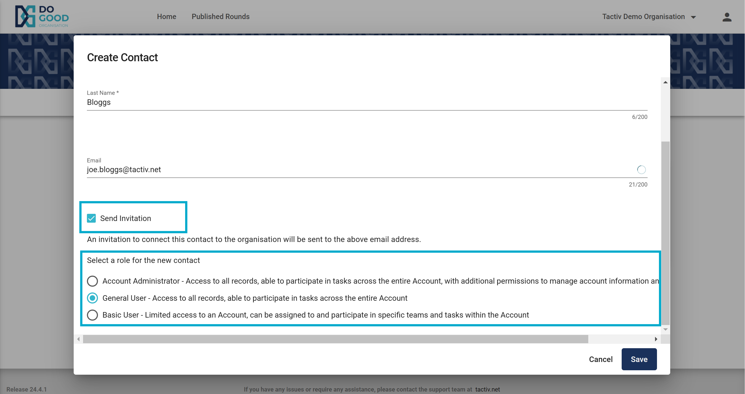745x394 pixels.
Task: Click the scroll up arrow in dialog
Action: pos(665,82)
